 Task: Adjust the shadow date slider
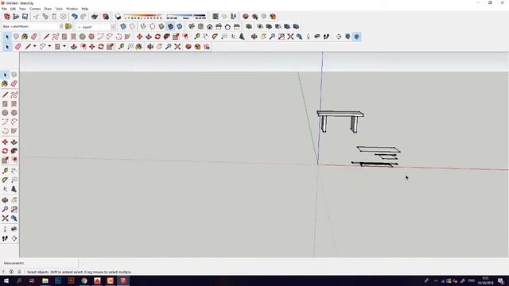(143, 16)
